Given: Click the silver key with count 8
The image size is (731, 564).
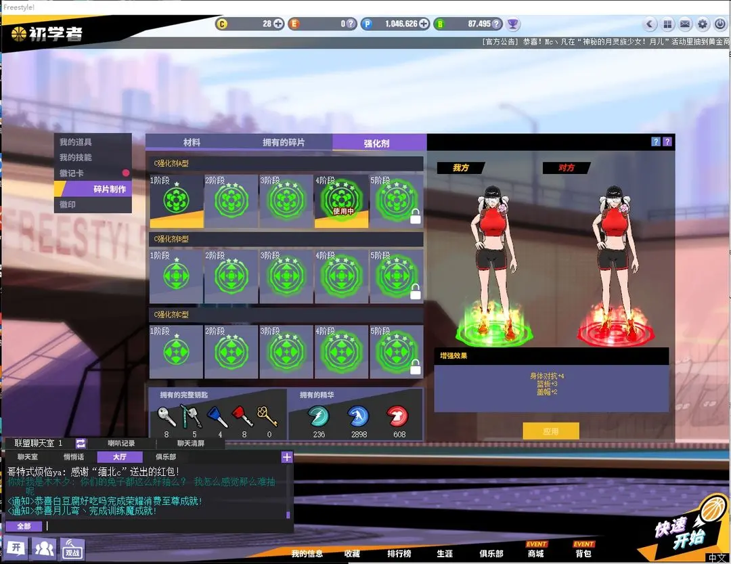Looking at the screenshot, I should tap(167, 416).
